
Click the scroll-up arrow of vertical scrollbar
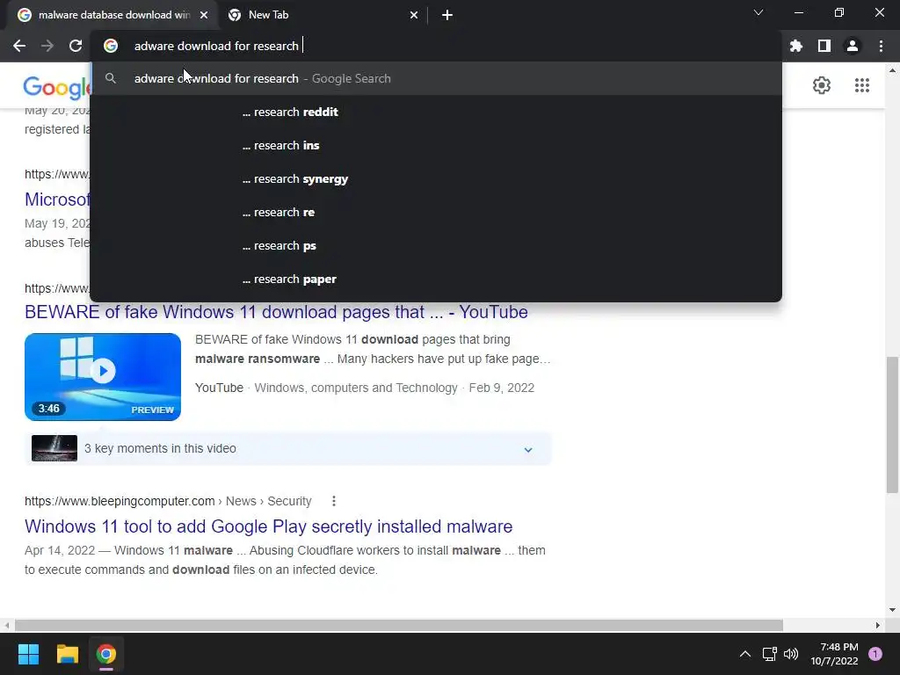coord(892,70)
